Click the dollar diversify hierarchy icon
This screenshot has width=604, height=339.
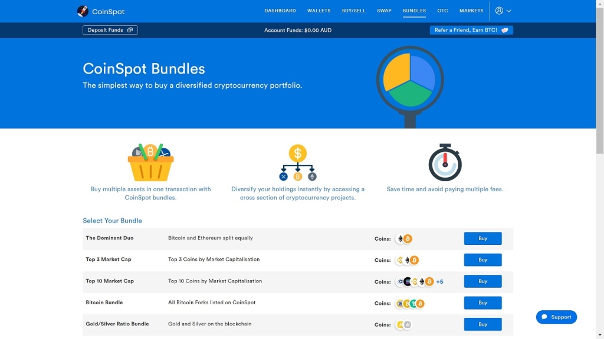click(297, 162)
